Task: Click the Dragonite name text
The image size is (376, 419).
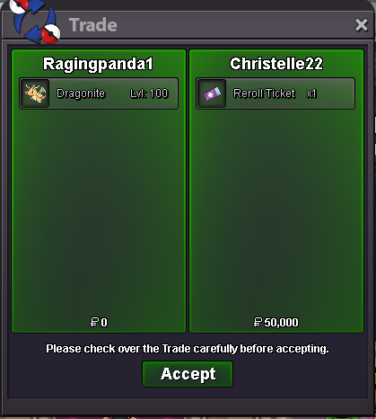Action: click(x=81, y=94)
